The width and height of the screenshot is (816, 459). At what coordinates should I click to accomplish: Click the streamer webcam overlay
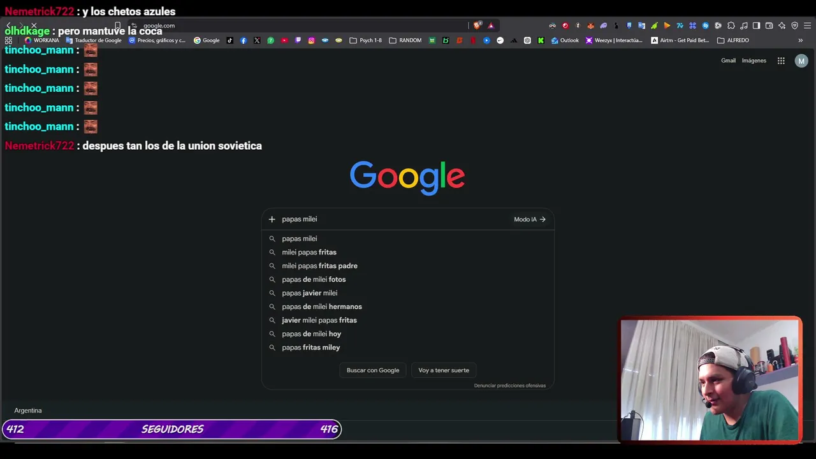coord(711,379)
